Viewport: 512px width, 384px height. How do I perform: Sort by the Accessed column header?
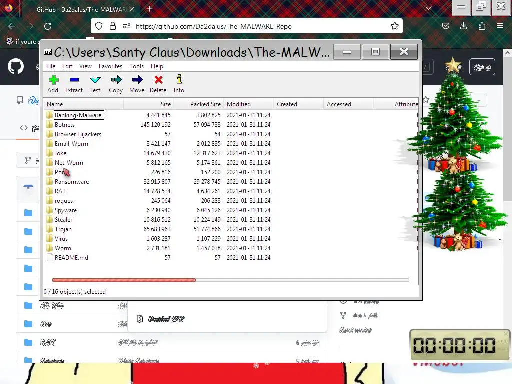pos(348,104)
